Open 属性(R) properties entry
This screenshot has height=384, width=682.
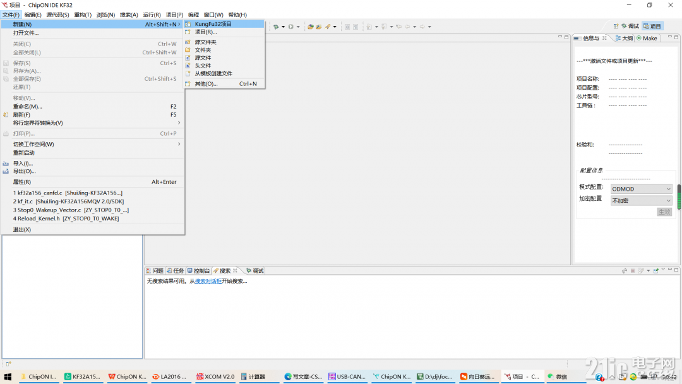pos(93,183)
